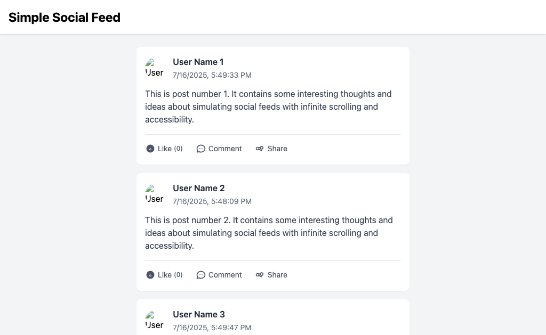
Task: Click the Share icon on post 1
Action: [x=260, y=149]
